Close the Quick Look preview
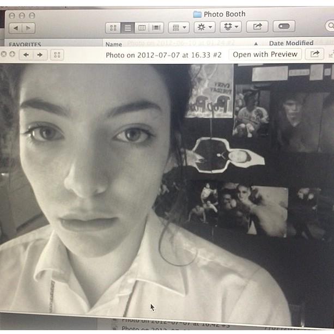Viewport: 334px width, 334px height. tap(4, 54)
